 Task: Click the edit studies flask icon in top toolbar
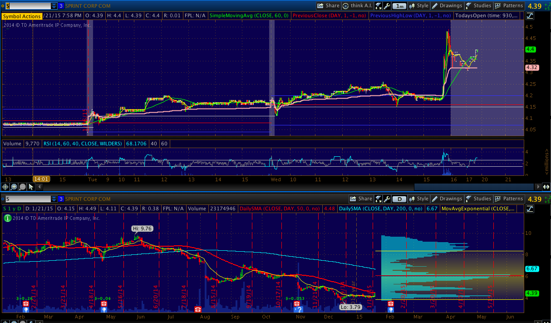[x=378, y=6]
